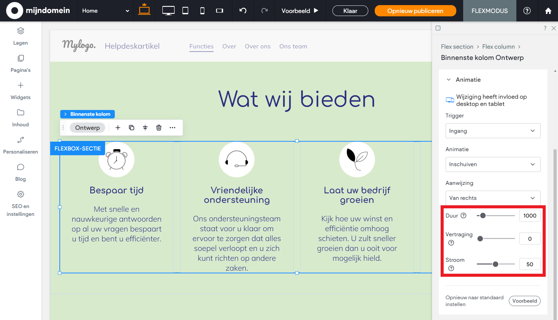Image resolution: width=558 pixels, height=320 pixels.
Task: Click the redo arrow icon
Action: pos(264,11)
